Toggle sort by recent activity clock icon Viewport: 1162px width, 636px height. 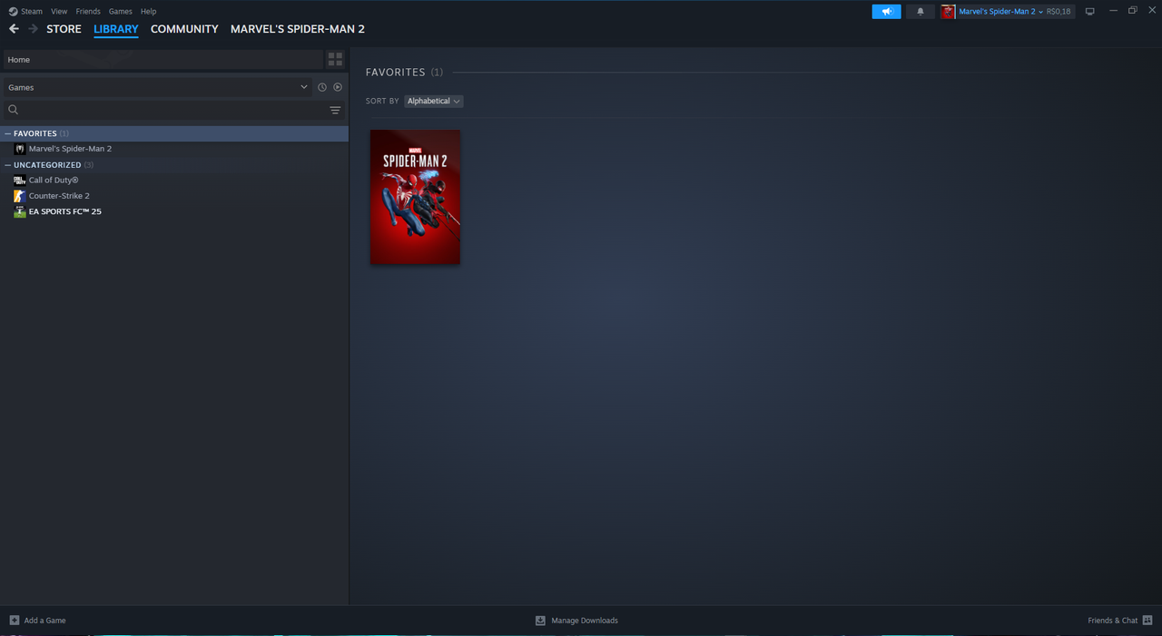tap(321, 87)
